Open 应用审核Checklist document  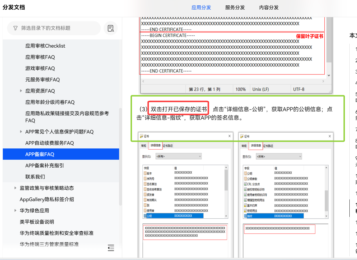point(45,46)
